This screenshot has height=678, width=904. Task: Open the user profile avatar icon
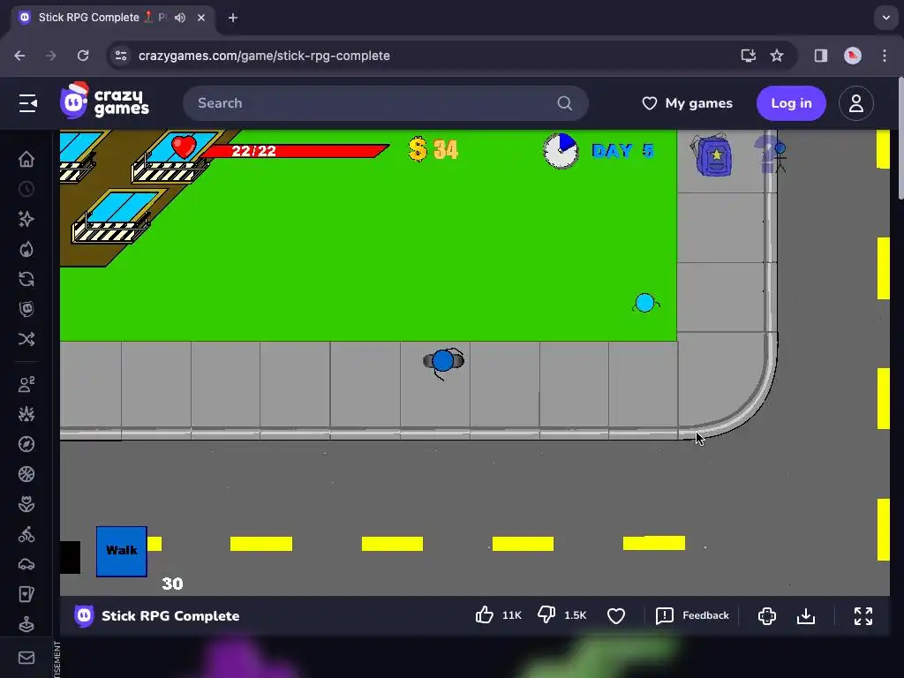tap(856, 103)
